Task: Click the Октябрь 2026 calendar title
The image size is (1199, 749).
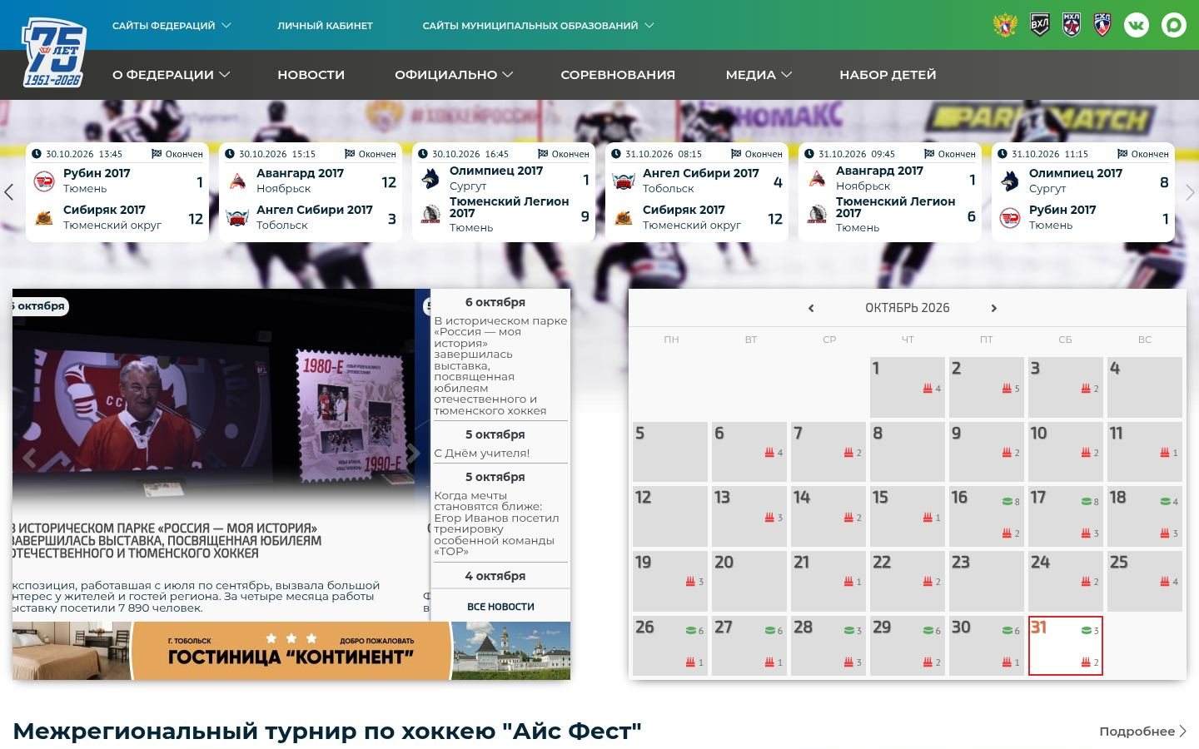Action: click(907, 308)
